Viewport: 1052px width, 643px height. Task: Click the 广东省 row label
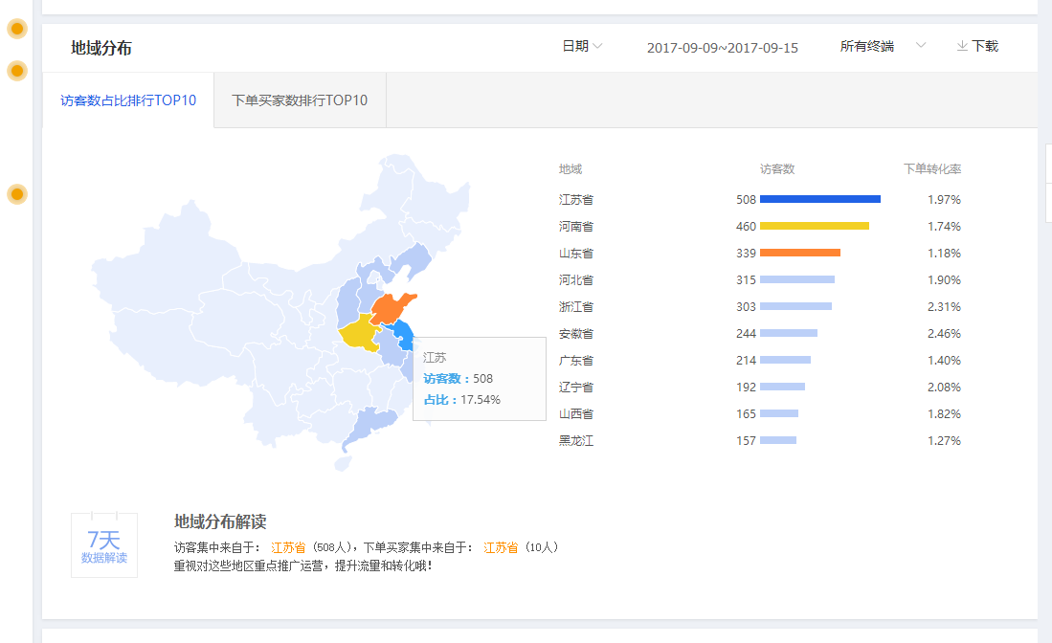tap(575, 361)
